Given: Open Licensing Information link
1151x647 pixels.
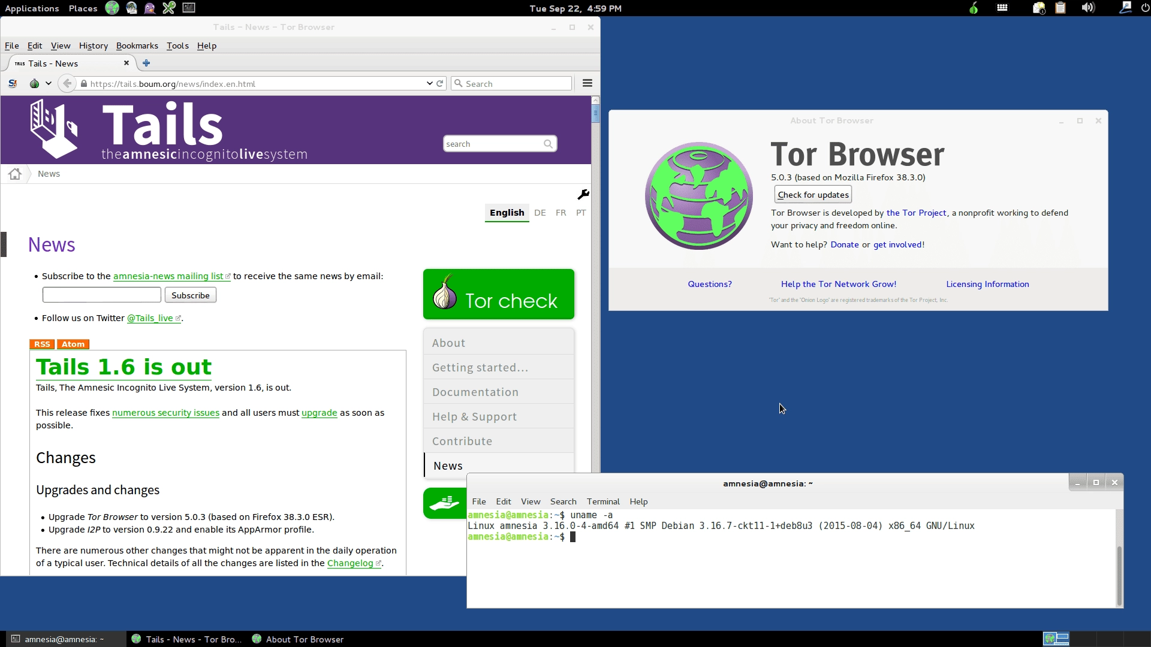Looking at the screenshot, I should pyautogui.click(x=987, y=284).
